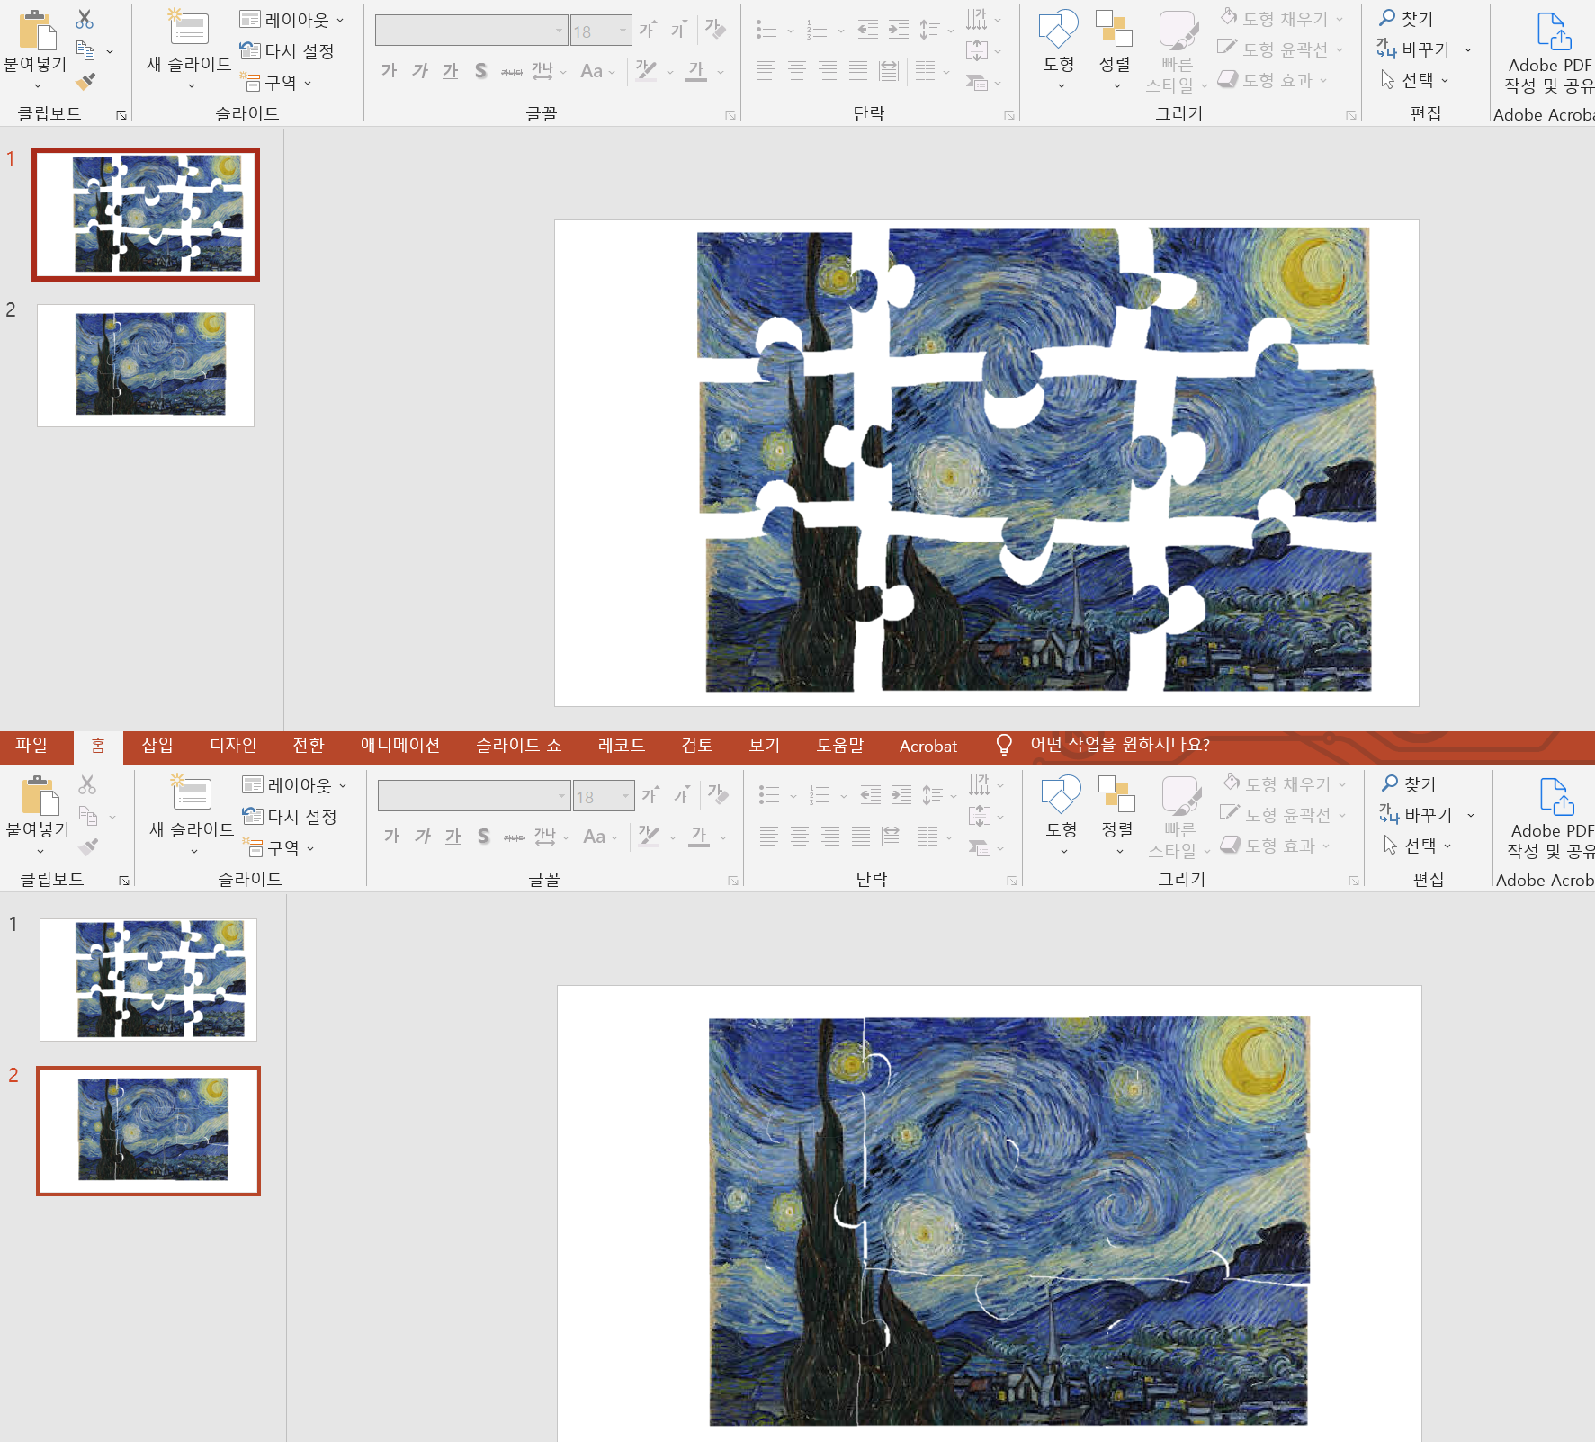Click the 찾기 magnifier icon under the tab bar
The height and width of the screenshot is (1450, 1595).
click(x=1390, y=783)
